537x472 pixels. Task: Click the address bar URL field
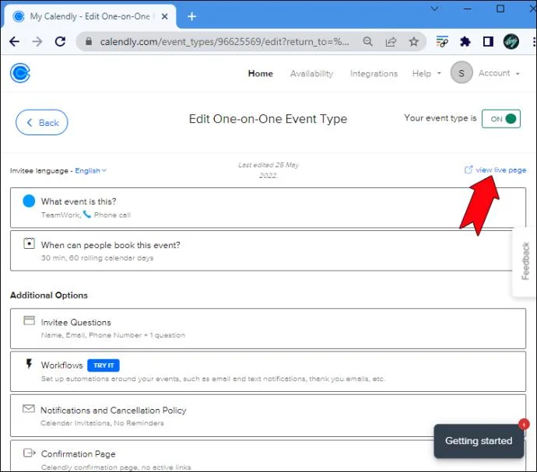tap(224, 42)
